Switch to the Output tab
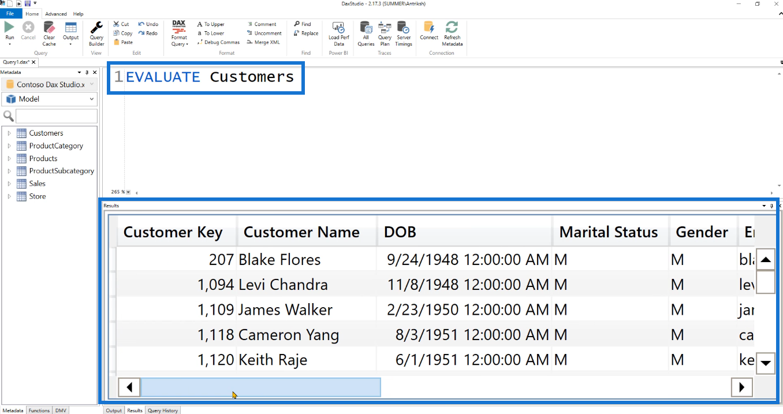The image size is (783, 414). [x=114, y=410]
